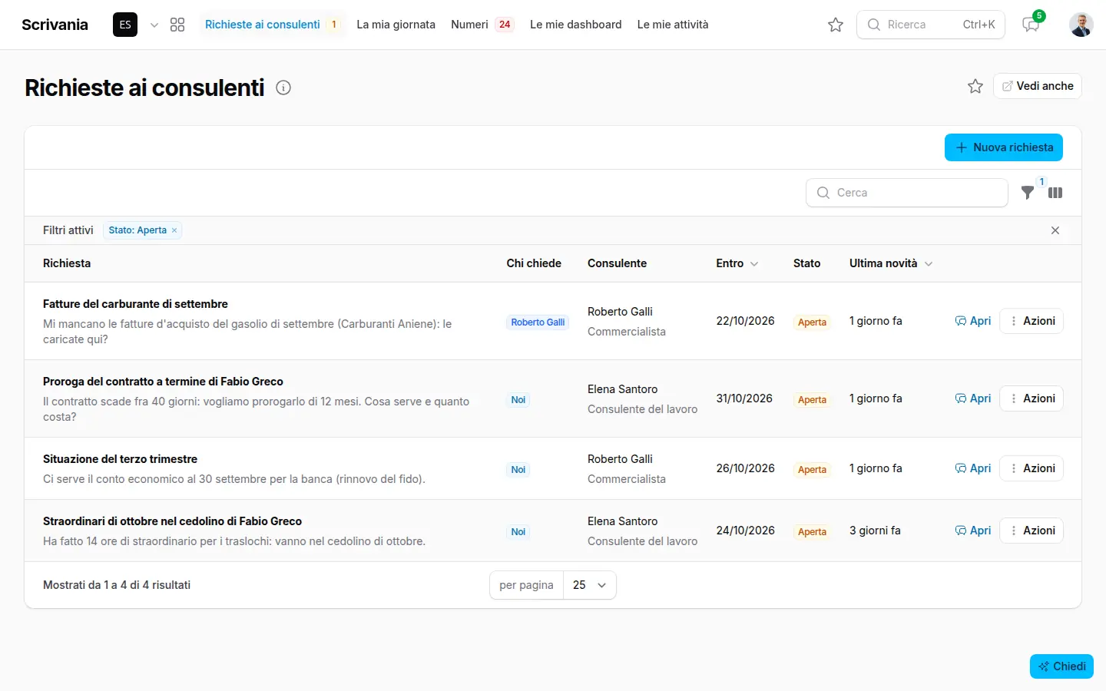Click the Vedi anche button

1038,86
